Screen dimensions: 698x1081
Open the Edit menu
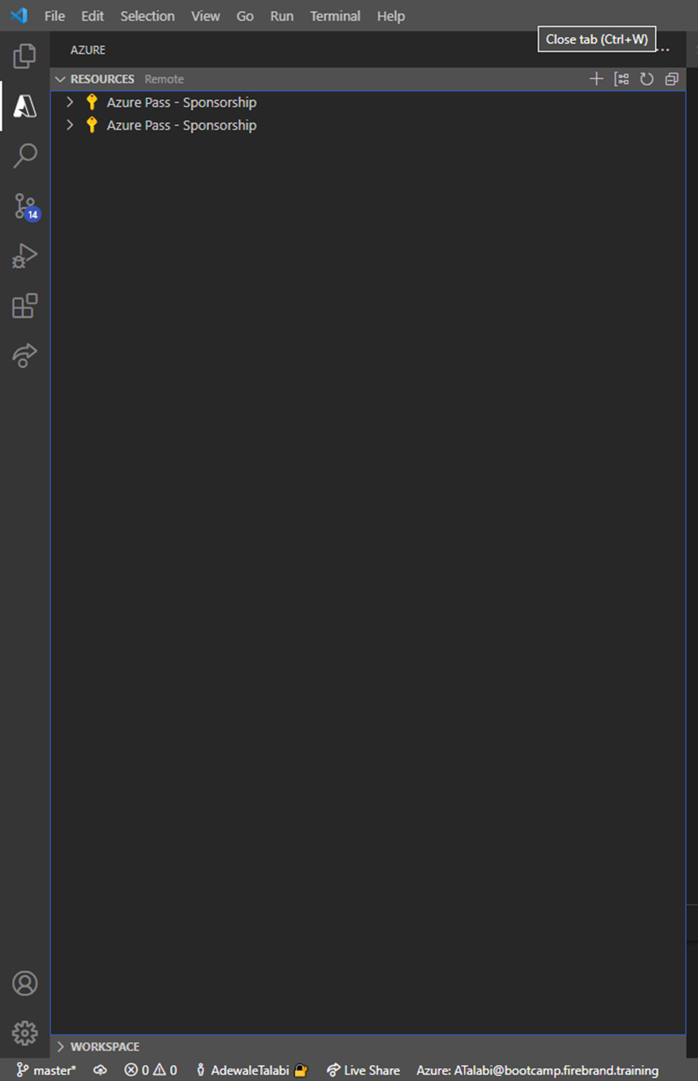pyautogui.click(x=93, y=16)
